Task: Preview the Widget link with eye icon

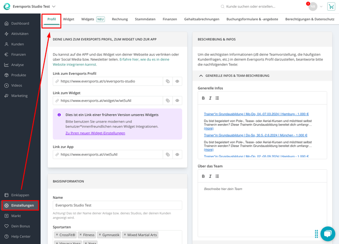Action: tap(177, 101)
